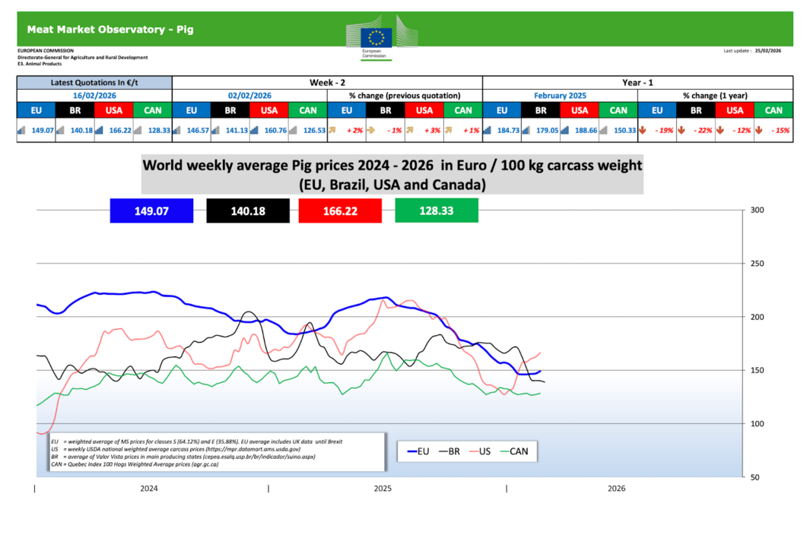Viewport: 810px width, 538px height.
Task: Click the bar icon beside 149.07 in the table
Action: click(x=21, y=131)
